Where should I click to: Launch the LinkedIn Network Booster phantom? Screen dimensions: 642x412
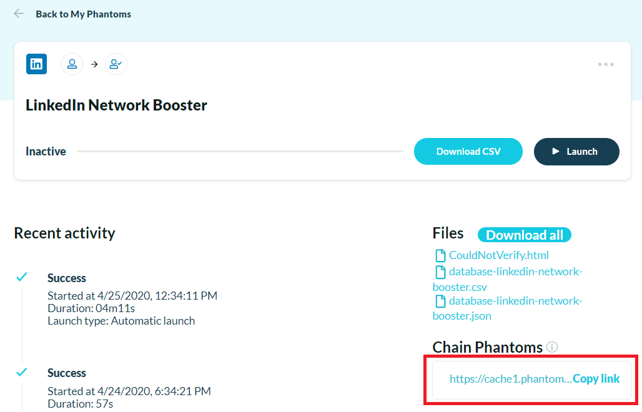click(576, 152)
